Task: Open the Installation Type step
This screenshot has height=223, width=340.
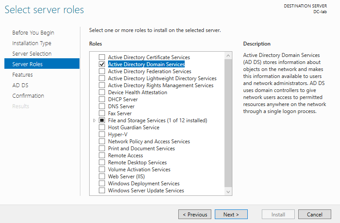Action: point(32,43)
